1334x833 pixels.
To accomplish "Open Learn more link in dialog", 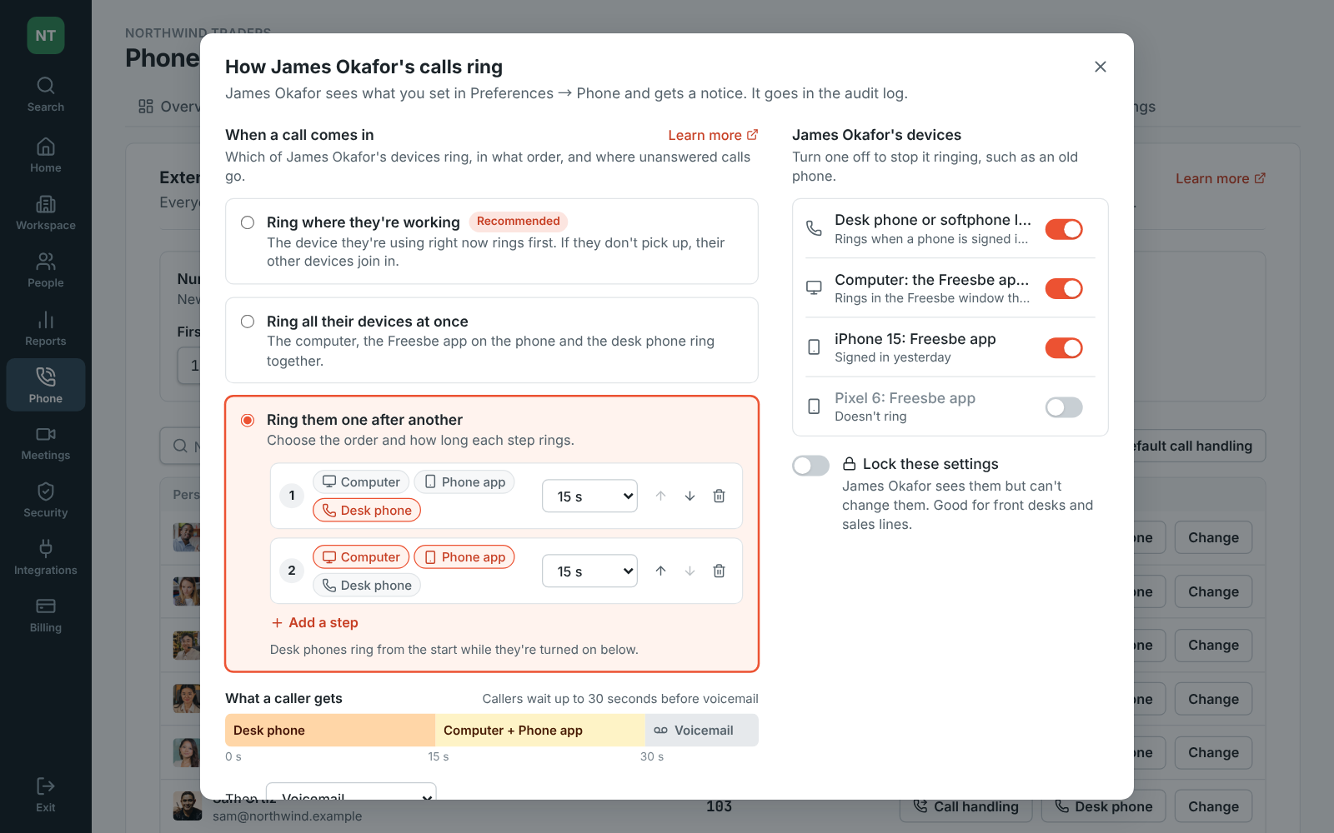I will [x=713, y=135].
